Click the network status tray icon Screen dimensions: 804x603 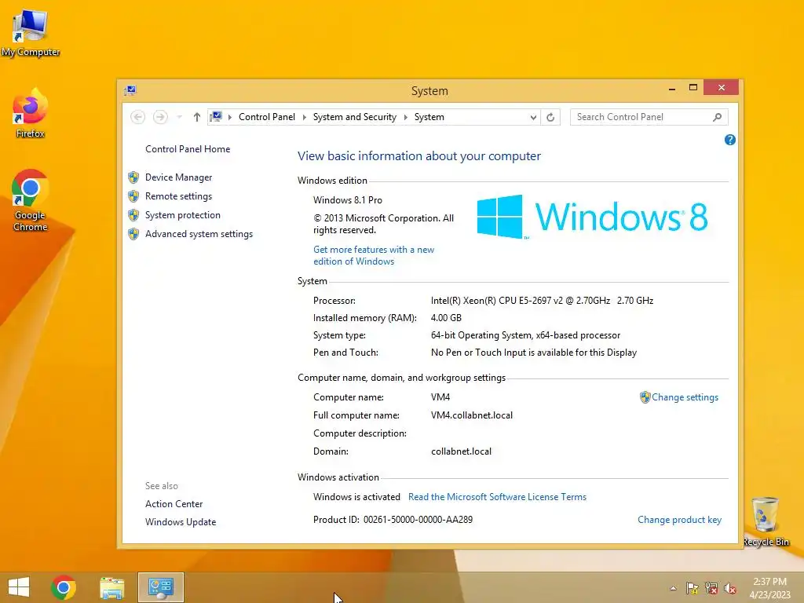(x=711, y=588)
